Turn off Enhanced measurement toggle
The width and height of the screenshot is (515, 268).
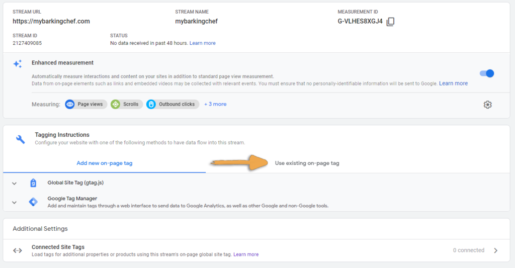(x=486, y=73)
